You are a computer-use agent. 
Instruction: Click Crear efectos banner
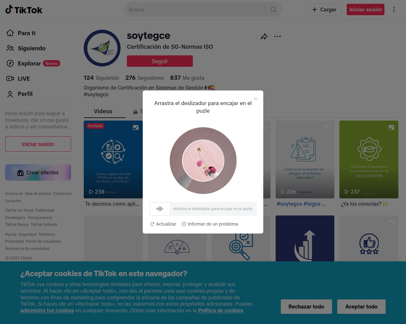coord(38,172)
